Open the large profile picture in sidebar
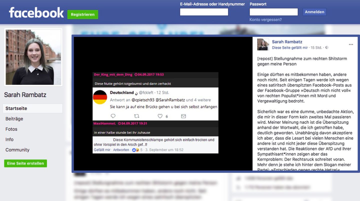This screenshot has height=201, width=360. [x=33, y=57]
